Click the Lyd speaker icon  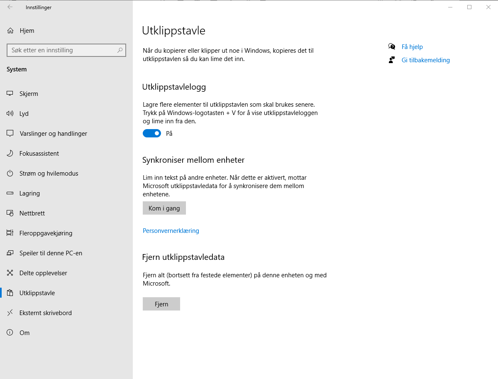point(10,113)
